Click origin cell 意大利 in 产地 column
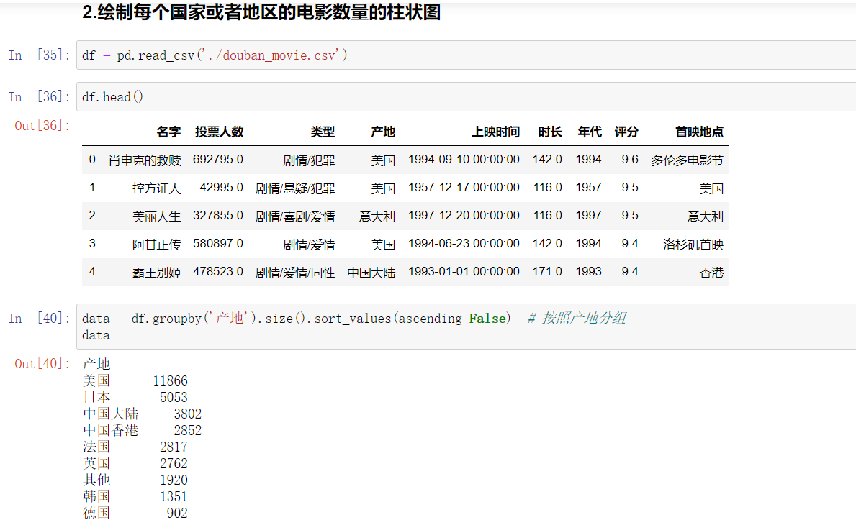 tap(377, 216)
